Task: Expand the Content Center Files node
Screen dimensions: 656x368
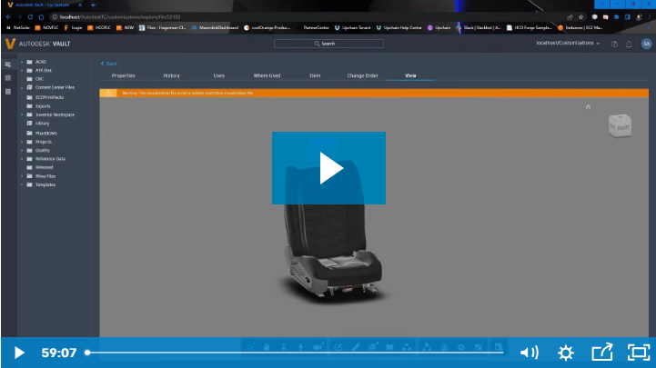Action: point(22,88)
